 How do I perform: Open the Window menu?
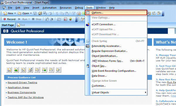pyautogui.click(x=101, y=8)
